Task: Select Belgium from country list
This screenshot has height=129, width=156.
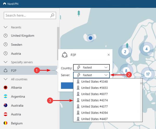Action: [x=17, y=123]
